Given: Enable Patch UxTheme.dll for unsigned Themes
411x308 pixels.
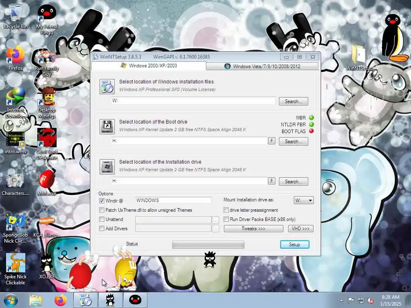Looking at the screenshot, I should click(x=102, y=210).
